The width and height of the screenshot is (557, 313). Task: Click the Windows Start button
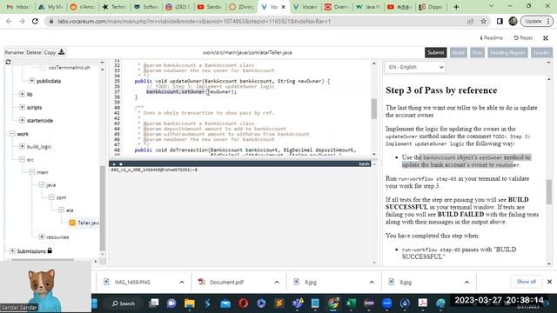[95, 303]
